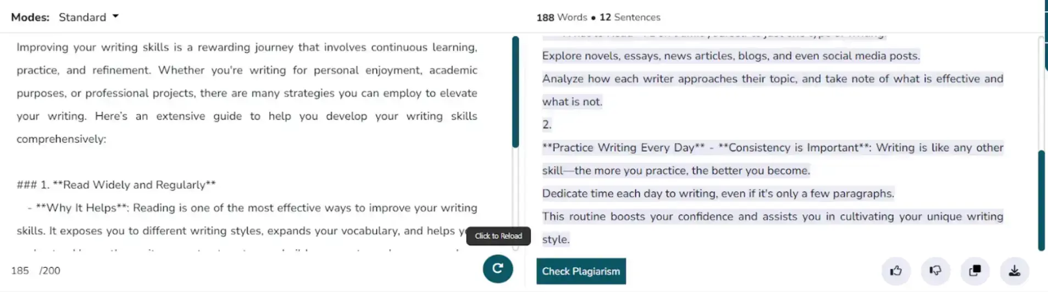Click the output panel's vertical scrollbar thumb

[1041, 200]
